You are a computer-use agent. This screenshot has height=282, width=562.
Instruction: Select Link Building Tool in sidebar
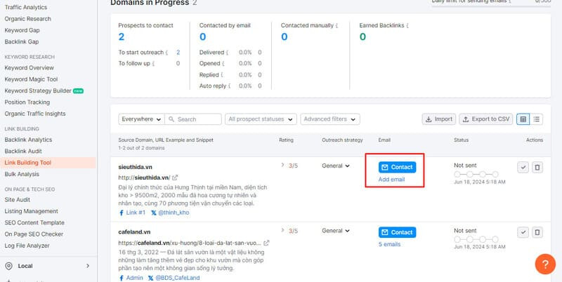pos(28,163)
